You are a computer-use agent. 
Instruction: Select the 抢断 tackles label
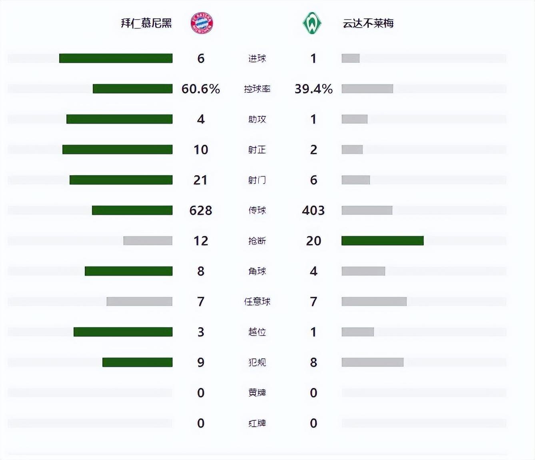pyautogui.click(x=257, y=241)
